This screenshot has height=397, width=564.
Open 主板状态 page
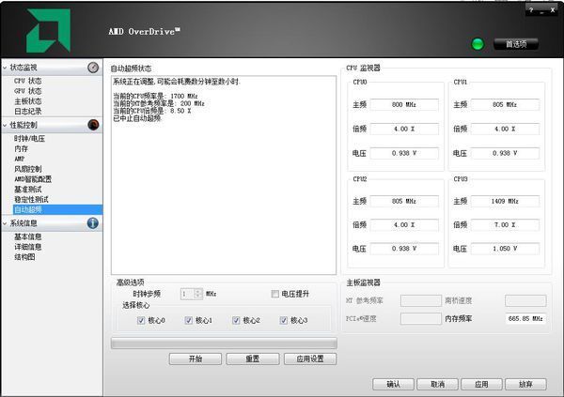pyautogui.click(x=27, y=101)
